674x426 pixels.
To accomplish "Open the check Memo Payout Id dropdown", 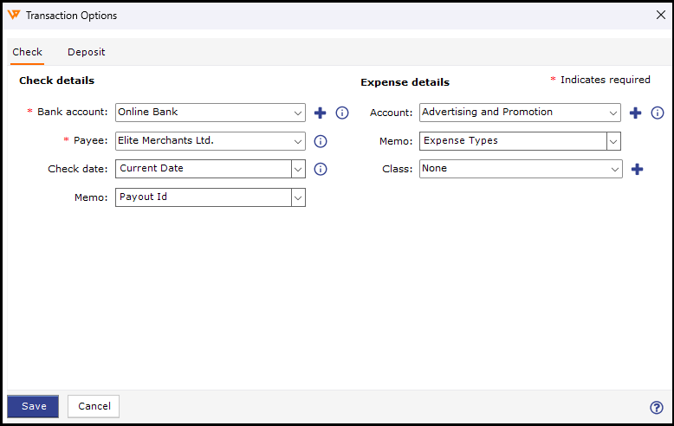I will point(298,197).
